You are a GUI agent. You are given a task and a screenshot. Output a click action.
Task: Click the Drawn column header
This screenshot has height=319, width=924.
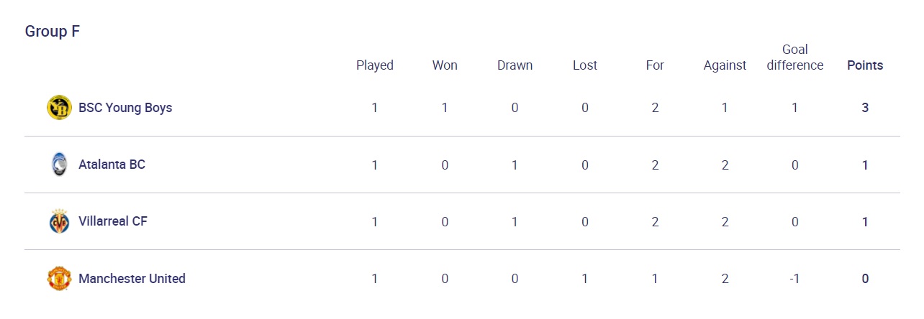[x=515, y=65]
